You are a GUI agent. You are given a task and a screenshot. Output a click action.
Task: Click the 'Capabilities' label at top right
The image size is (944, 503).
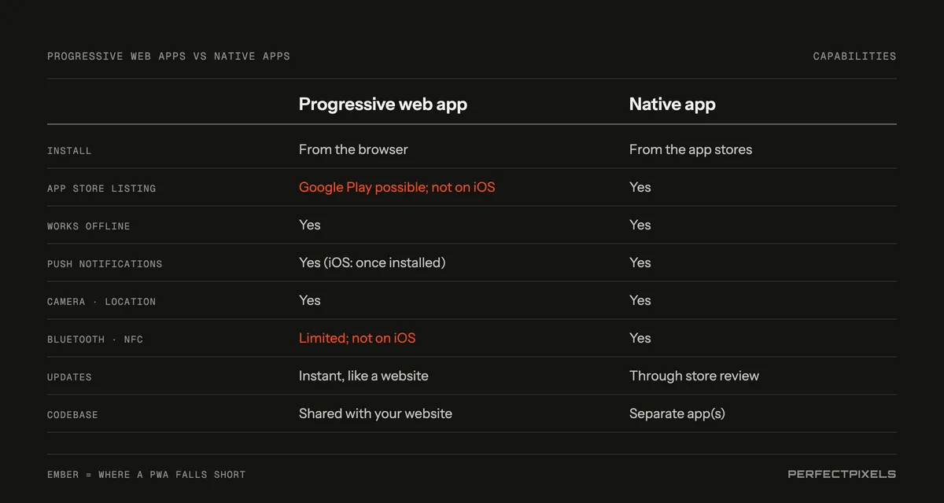854,57
